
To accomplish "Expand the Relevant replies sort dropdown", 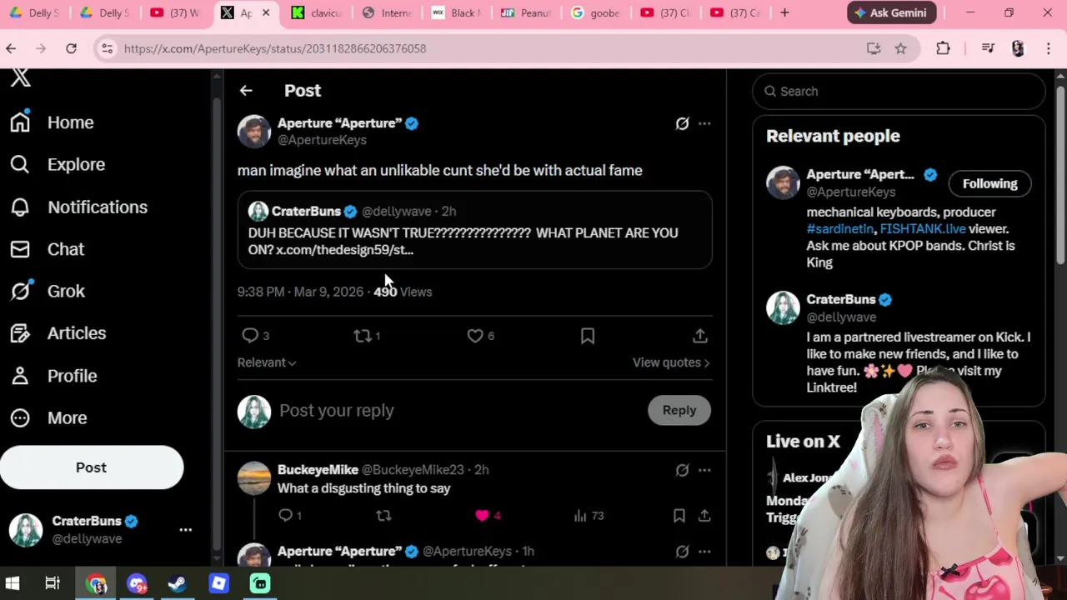I will (x=267, y=362).
